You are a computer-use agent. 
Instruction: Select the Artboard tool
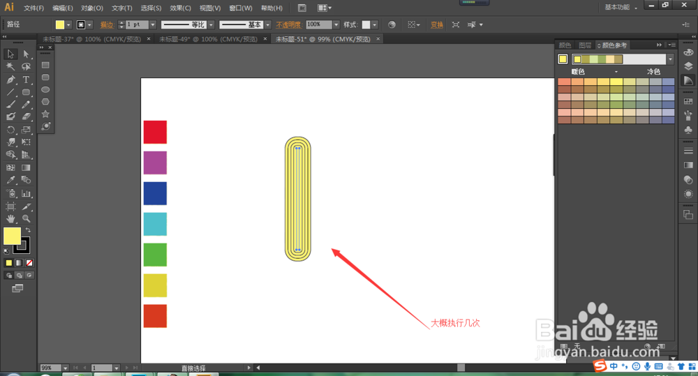coord(10,206)
